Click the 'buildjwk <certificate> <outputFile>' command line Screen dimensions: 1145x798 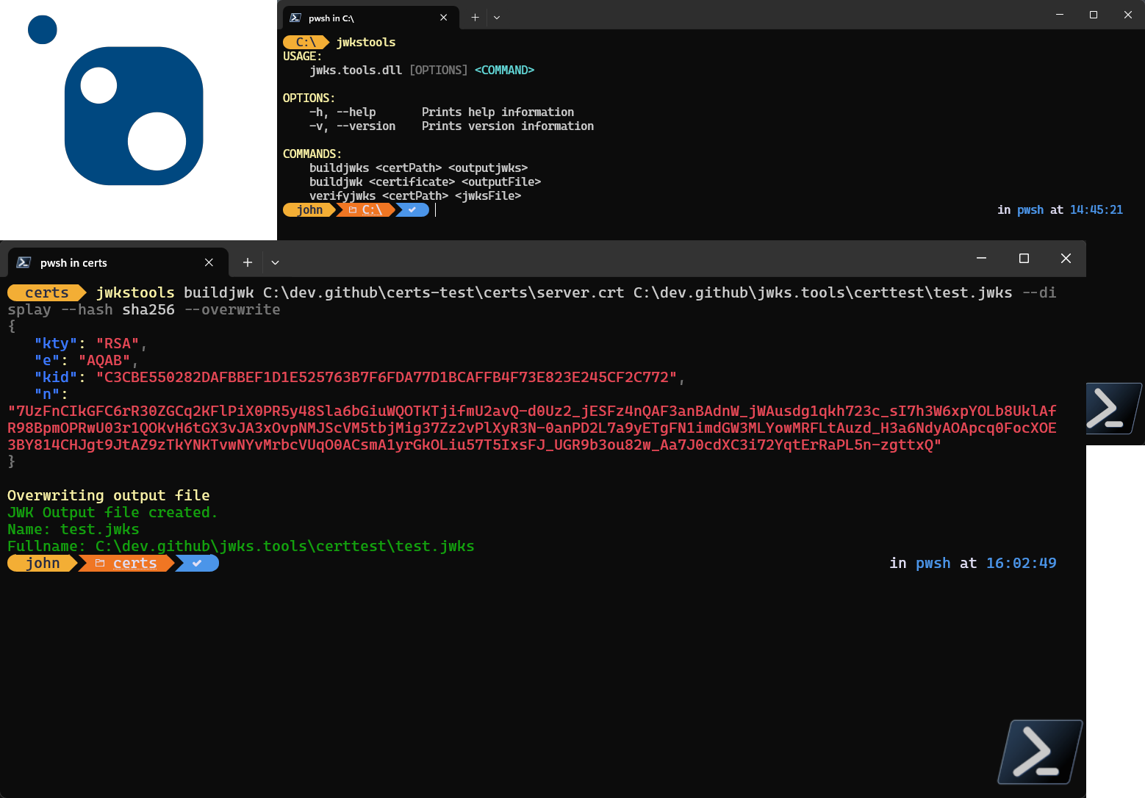click(x=425, y=182)
